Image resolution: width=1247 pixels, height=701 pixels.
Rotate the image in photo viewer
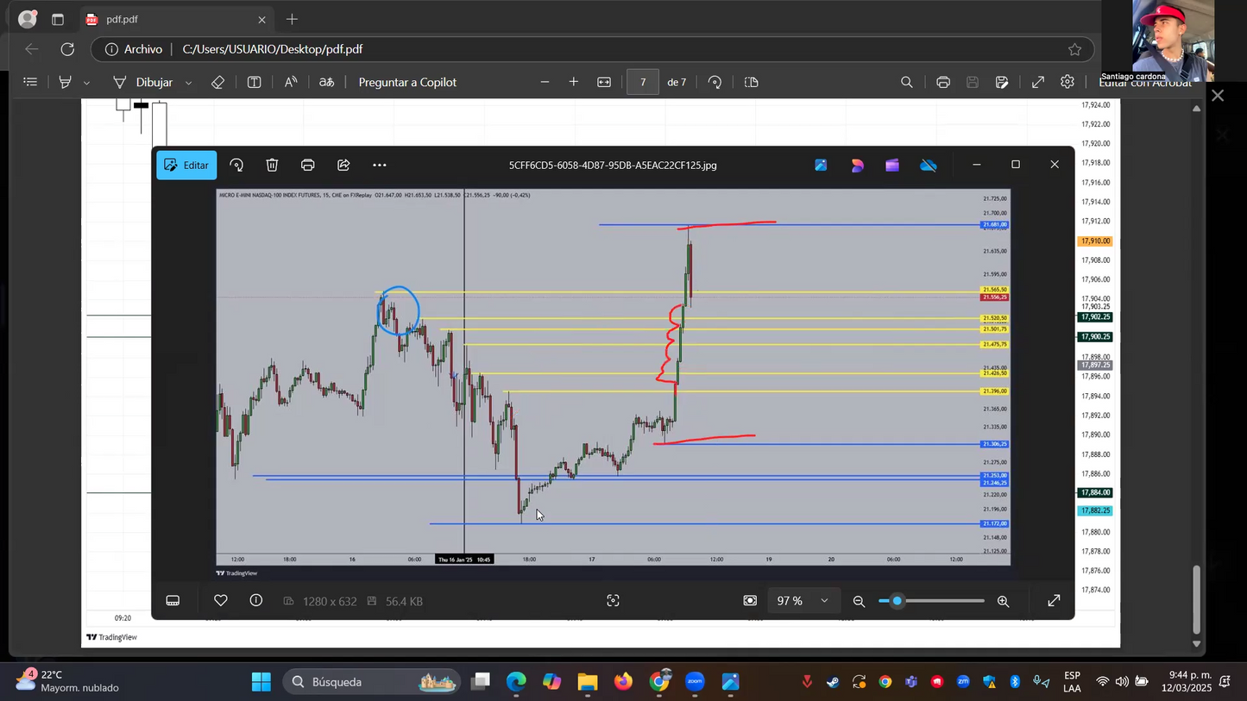pos(236,166)
